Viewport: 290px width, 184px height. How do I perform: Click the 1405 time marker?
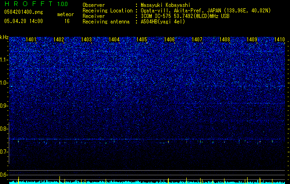click(142, 39)
